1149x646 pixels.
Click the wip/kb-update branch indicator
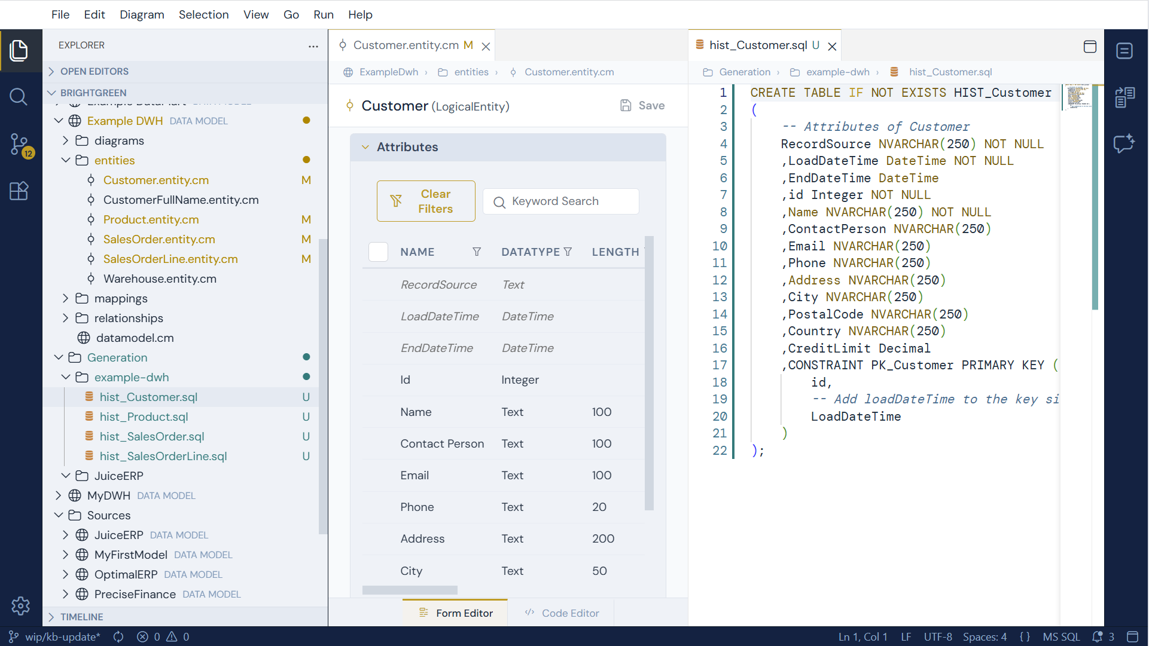[x=54, y=637]
